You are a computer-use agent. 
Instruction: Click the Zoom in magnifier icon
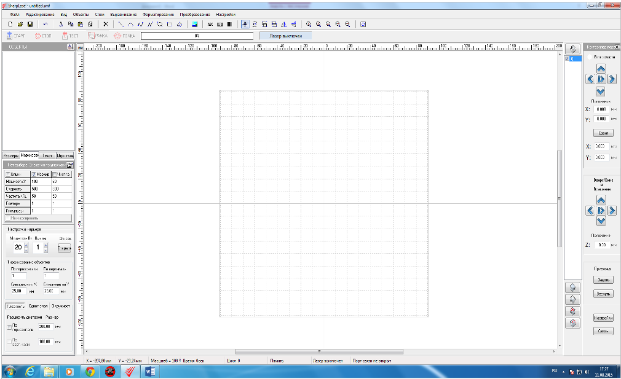309,25
